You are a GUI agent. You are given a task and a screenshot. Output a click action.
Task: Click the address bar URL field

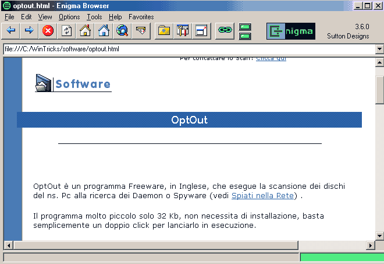tap(189, 49)
